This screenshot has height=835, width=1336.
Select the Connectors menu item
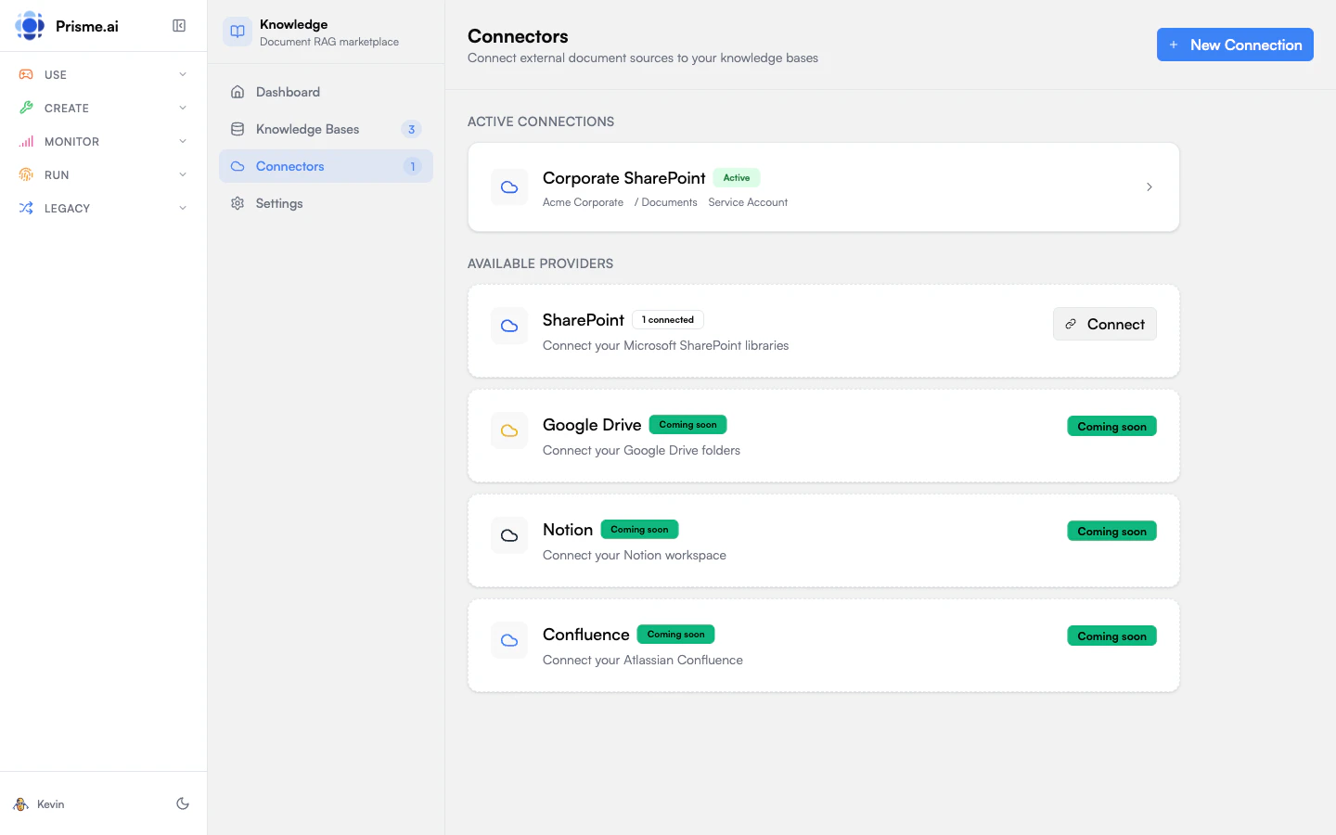click(x=326, y=166)
